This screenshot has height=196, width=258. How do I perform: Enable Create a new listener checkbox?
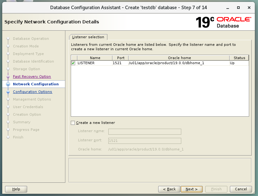pos(73,123)
